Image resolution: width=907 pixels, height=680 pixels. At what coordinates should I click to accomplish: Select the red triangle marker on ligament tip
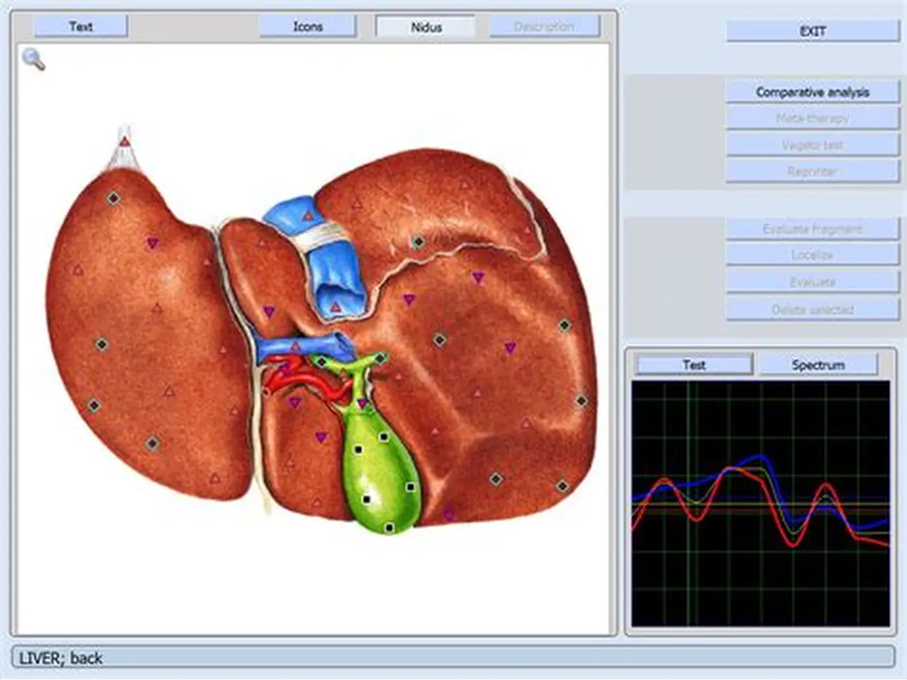124,141
